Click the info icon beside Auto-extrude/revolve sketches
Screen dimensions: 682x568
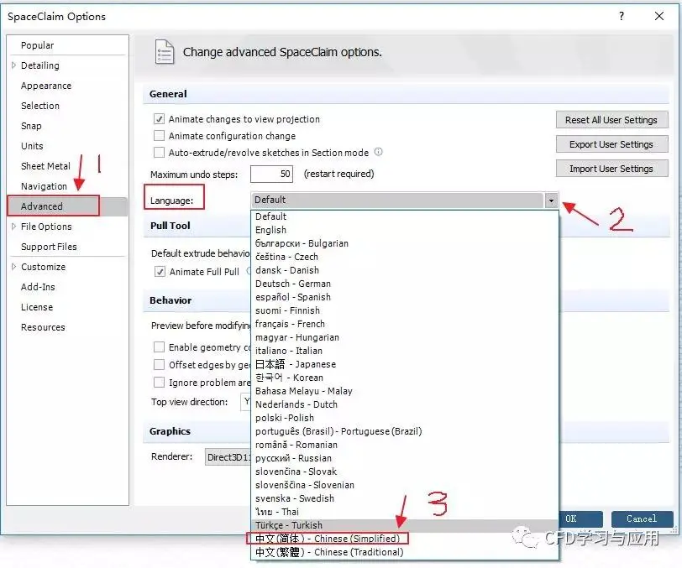coord(379,152)
